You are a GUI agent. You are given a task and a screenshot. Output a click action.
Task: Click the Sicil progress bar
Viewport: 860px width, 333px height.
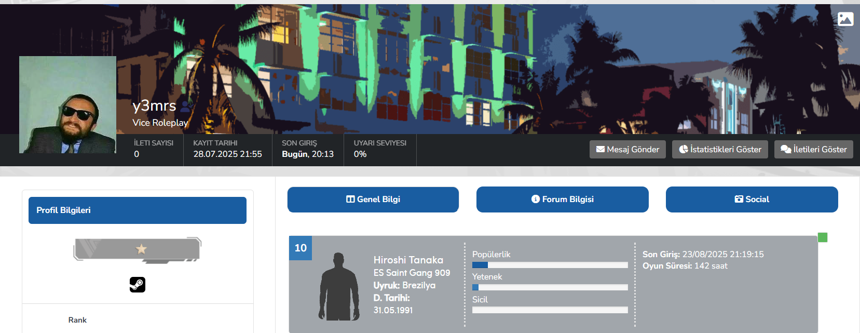point(550,310)
